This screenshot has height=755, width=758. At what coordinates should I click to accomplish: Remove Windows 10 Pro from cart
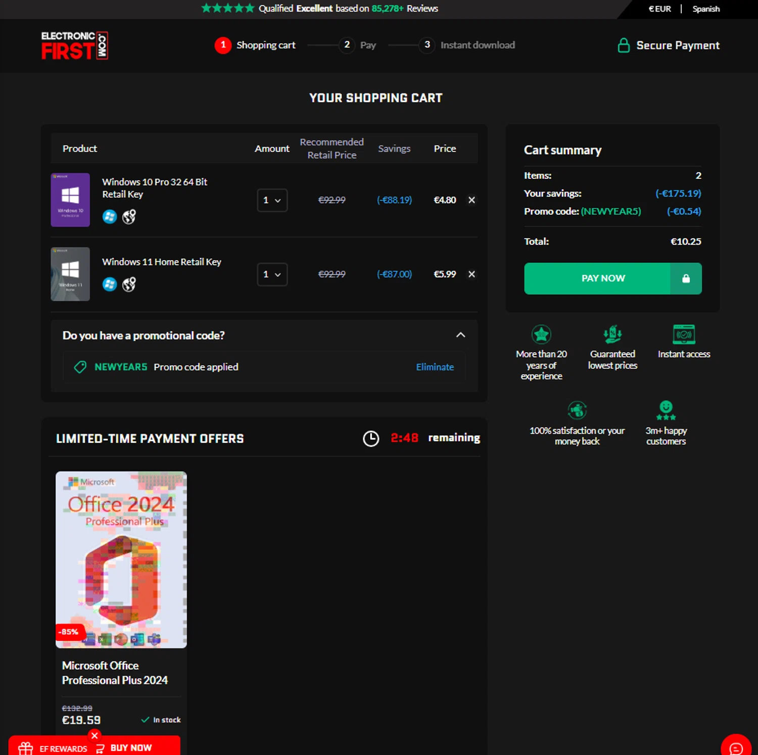coord(471,200)
